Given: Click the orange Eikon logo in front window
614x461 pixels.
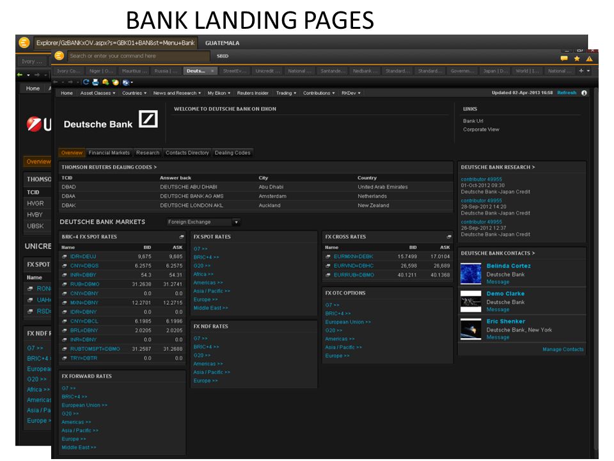Looking at the screenshot, I should tap(59, 56).
